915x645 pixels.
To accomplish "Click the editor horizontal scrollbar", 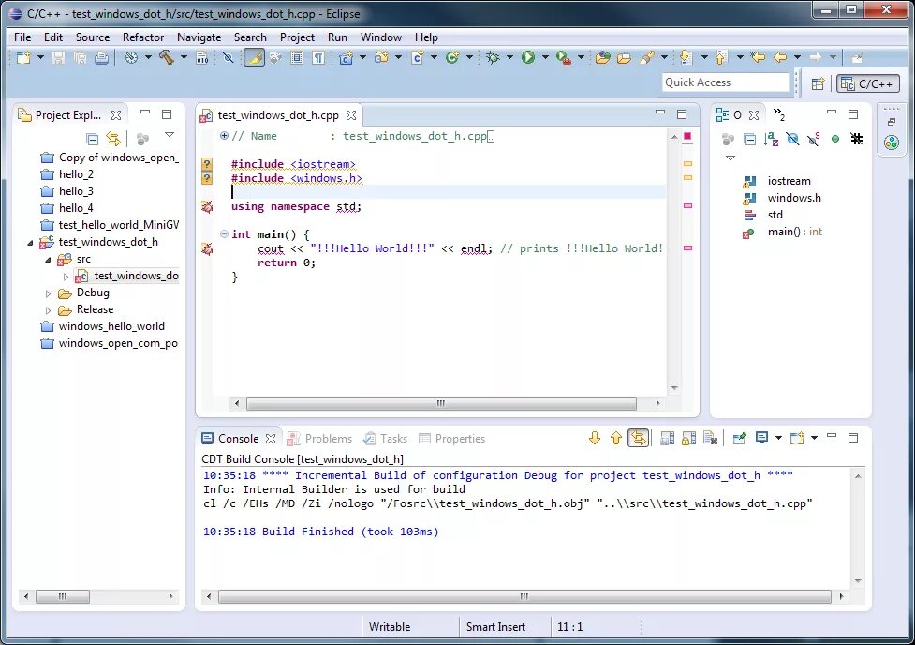I will [441, 403].
